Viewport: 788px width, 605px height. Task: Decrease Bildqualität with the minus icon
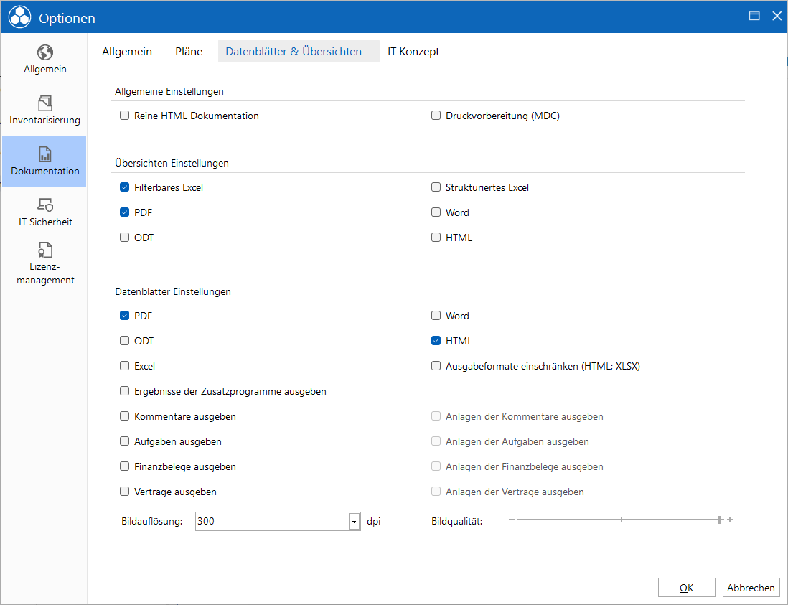click(x=512, y=520)
